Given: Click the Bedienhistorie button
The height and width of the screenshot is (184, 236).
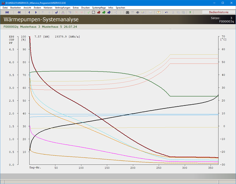Looking at the screenshot, I should coord(218,13).
